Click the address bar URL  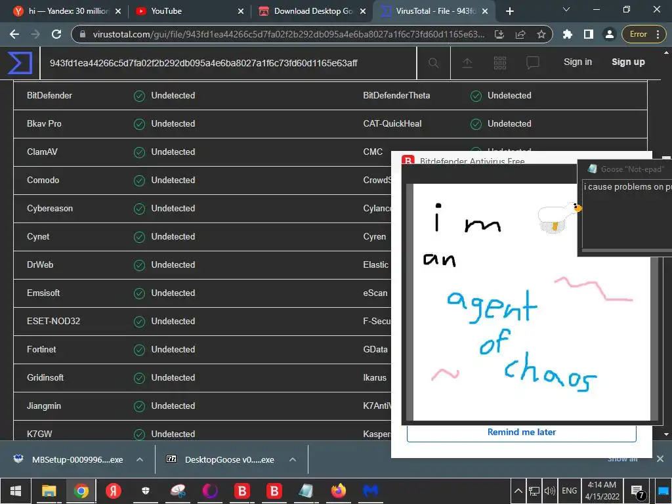[x=289, y=34]
